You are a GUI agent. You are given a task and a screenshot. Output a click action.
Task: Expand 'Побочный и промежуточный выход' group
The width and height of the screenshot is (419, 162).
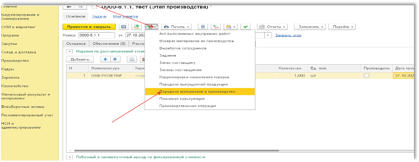coord(69,157)
